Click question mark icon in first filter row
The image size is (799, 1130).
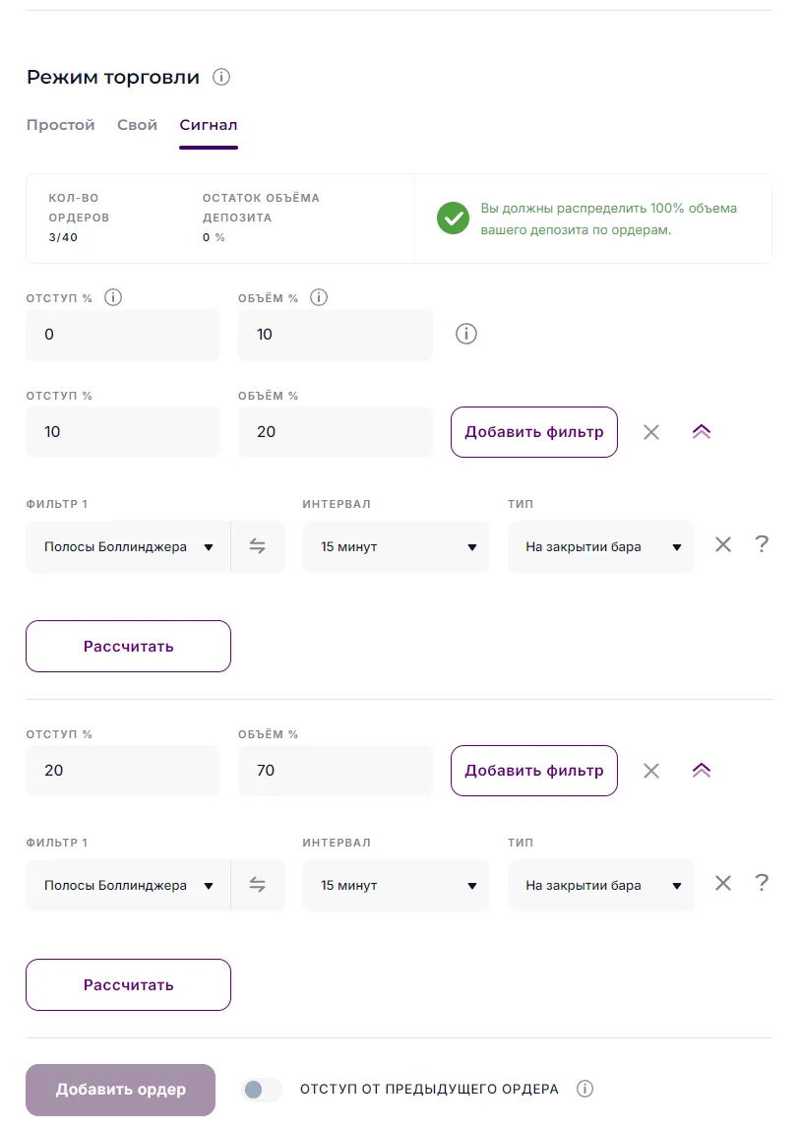(x=763, y=544)
